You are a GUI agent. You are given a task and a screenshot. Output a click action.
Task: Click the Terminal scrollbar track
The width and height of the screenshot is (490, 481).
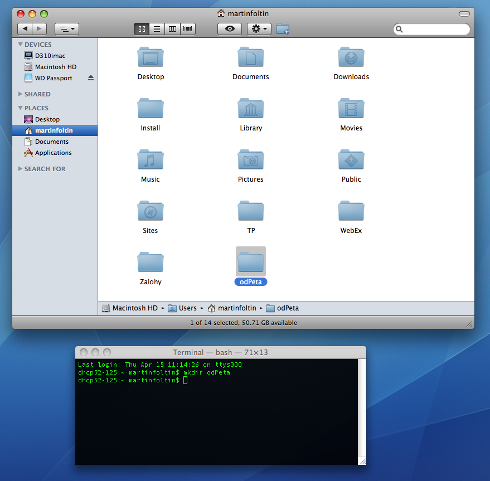tap(362, 408)
